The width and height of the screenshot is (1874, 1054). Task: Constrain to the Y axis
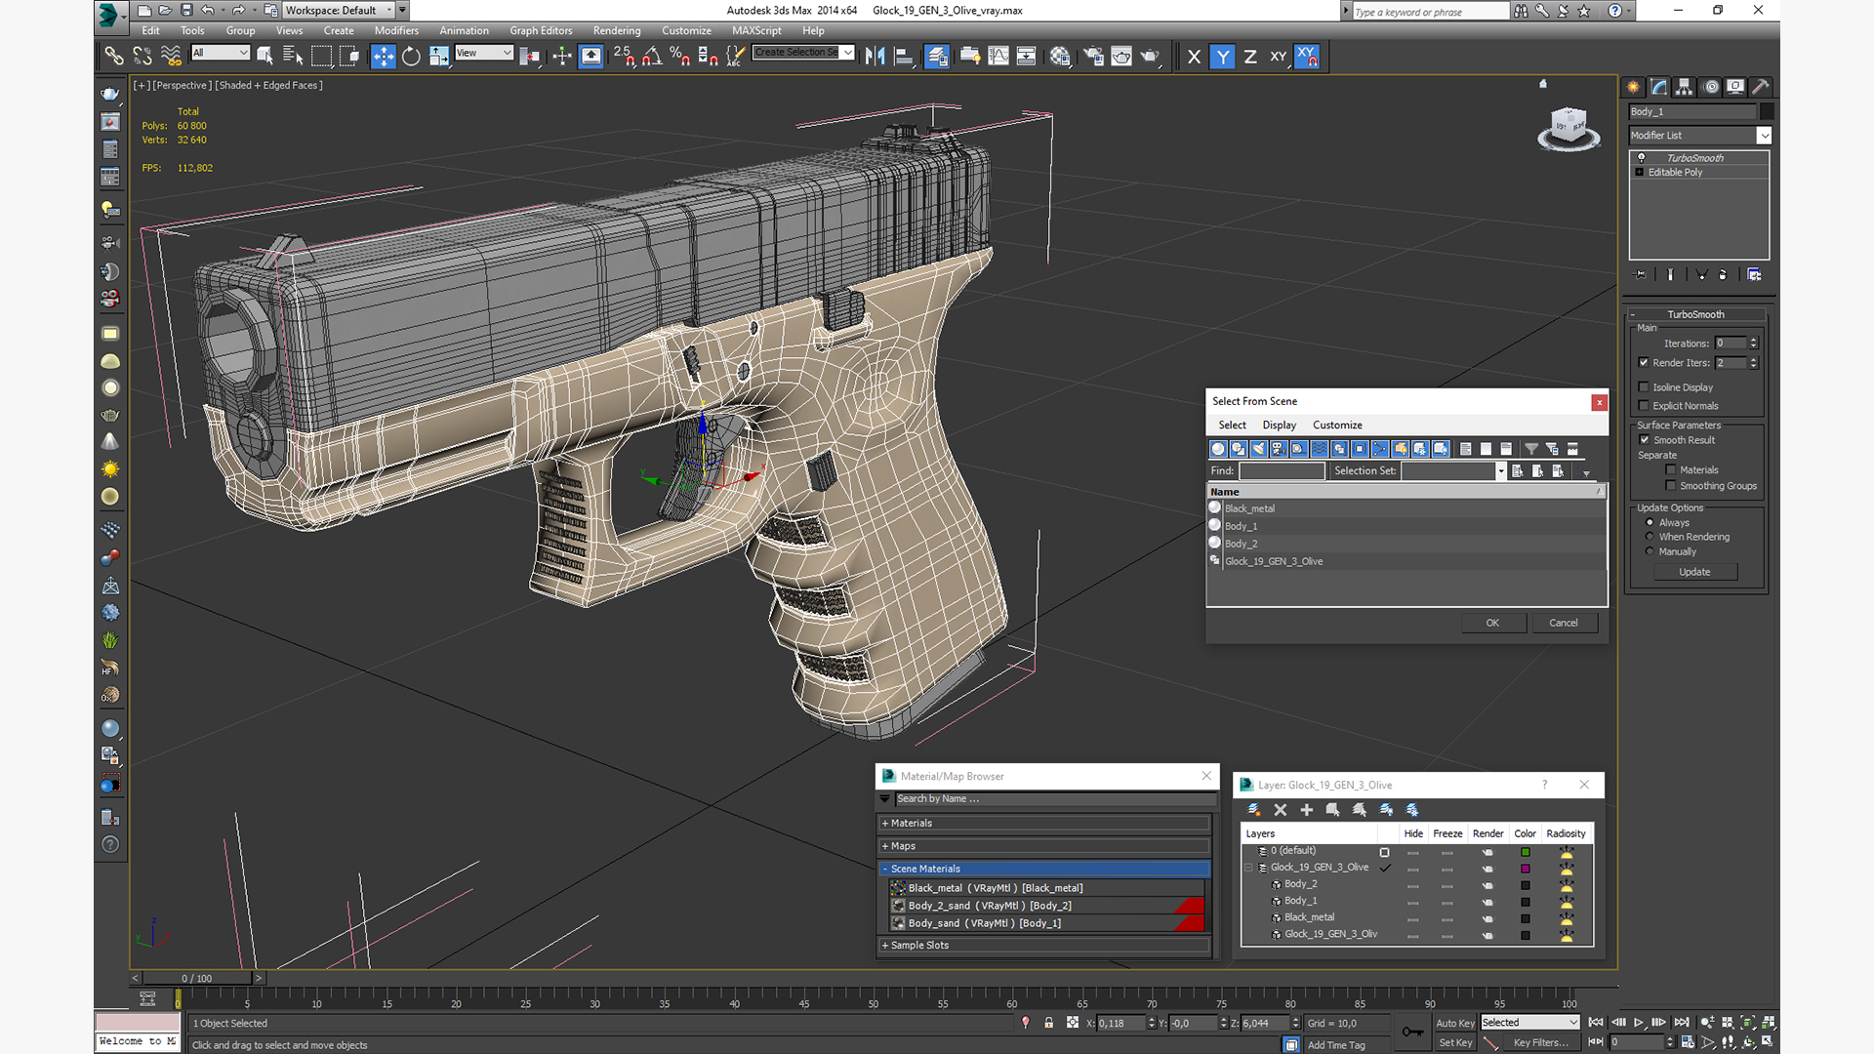coord(1222,57)
